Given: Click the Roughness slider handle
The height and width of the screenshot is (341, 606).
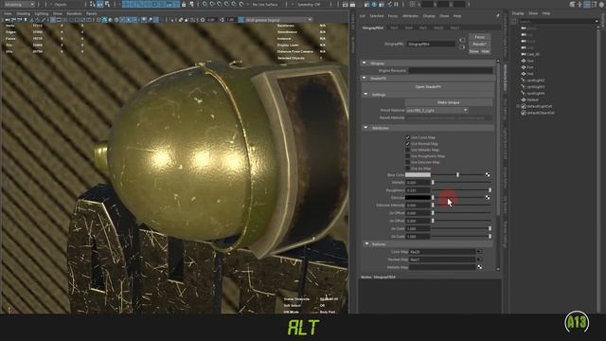Looking at the screenshot, I should coord(490,190).
